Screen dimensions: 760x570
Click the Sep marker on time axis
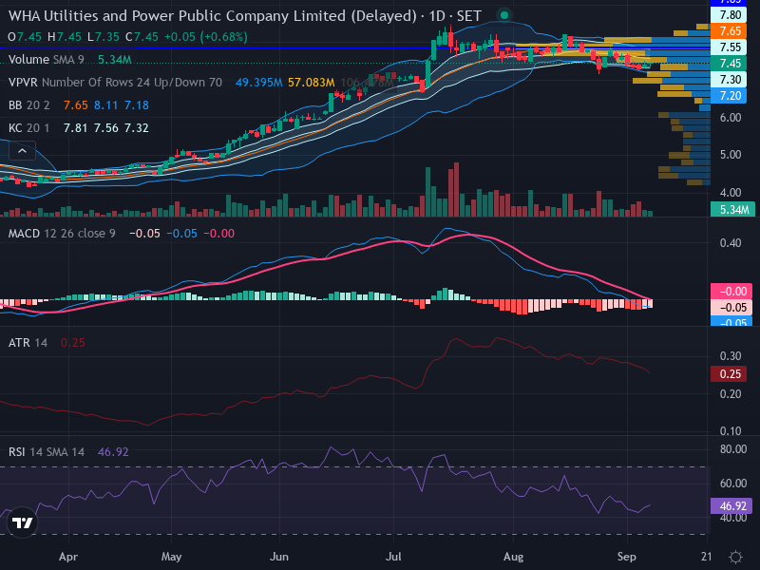coord(626,557)
